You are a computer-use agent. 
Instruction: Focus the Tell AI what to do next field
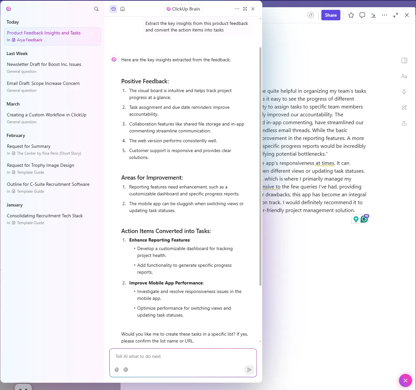(183, 357)
